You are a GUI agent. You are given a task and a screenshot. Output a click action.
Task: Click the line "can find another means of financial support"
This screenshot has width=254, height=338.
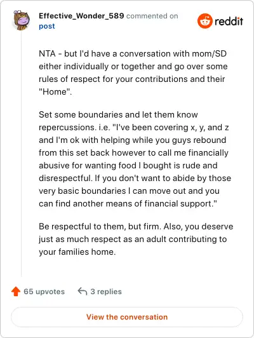pyautogui.click(x=128, y=203)
